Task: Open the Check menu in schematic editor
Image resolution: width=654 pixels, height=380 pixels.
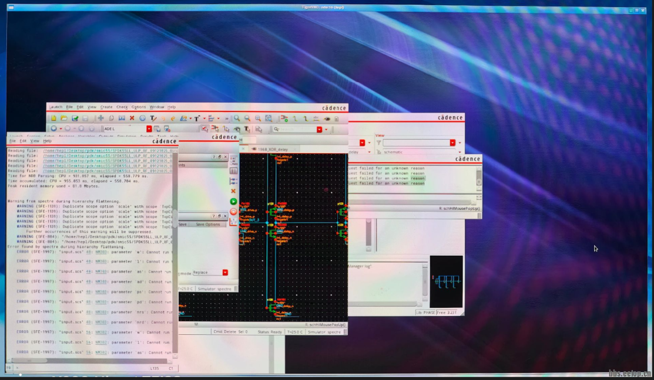Action: click(122, 107)
